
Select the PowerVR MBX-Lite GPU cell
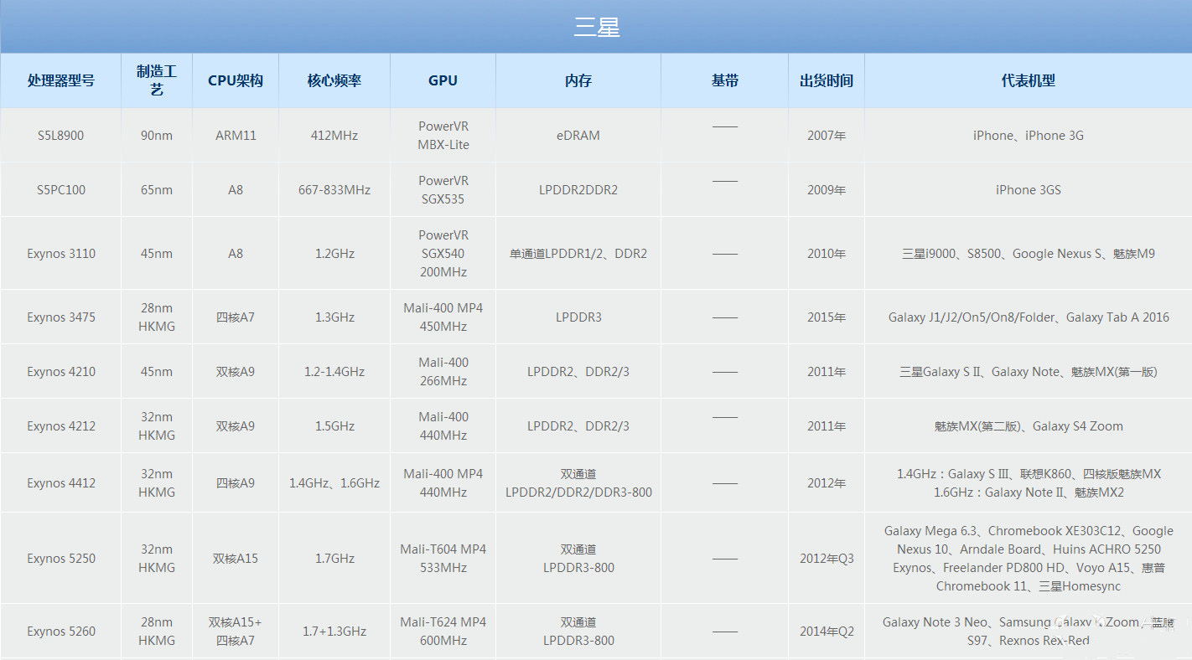coord(443,136)
